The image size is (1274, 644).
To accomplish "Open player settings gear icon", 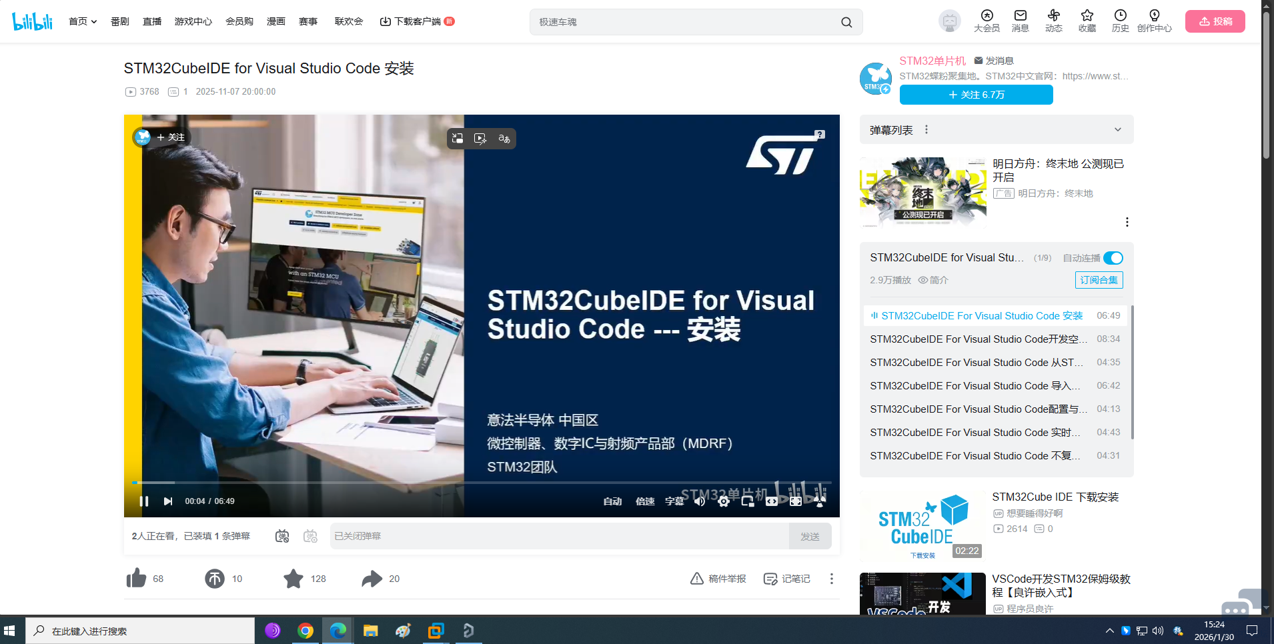I will 723,501.
